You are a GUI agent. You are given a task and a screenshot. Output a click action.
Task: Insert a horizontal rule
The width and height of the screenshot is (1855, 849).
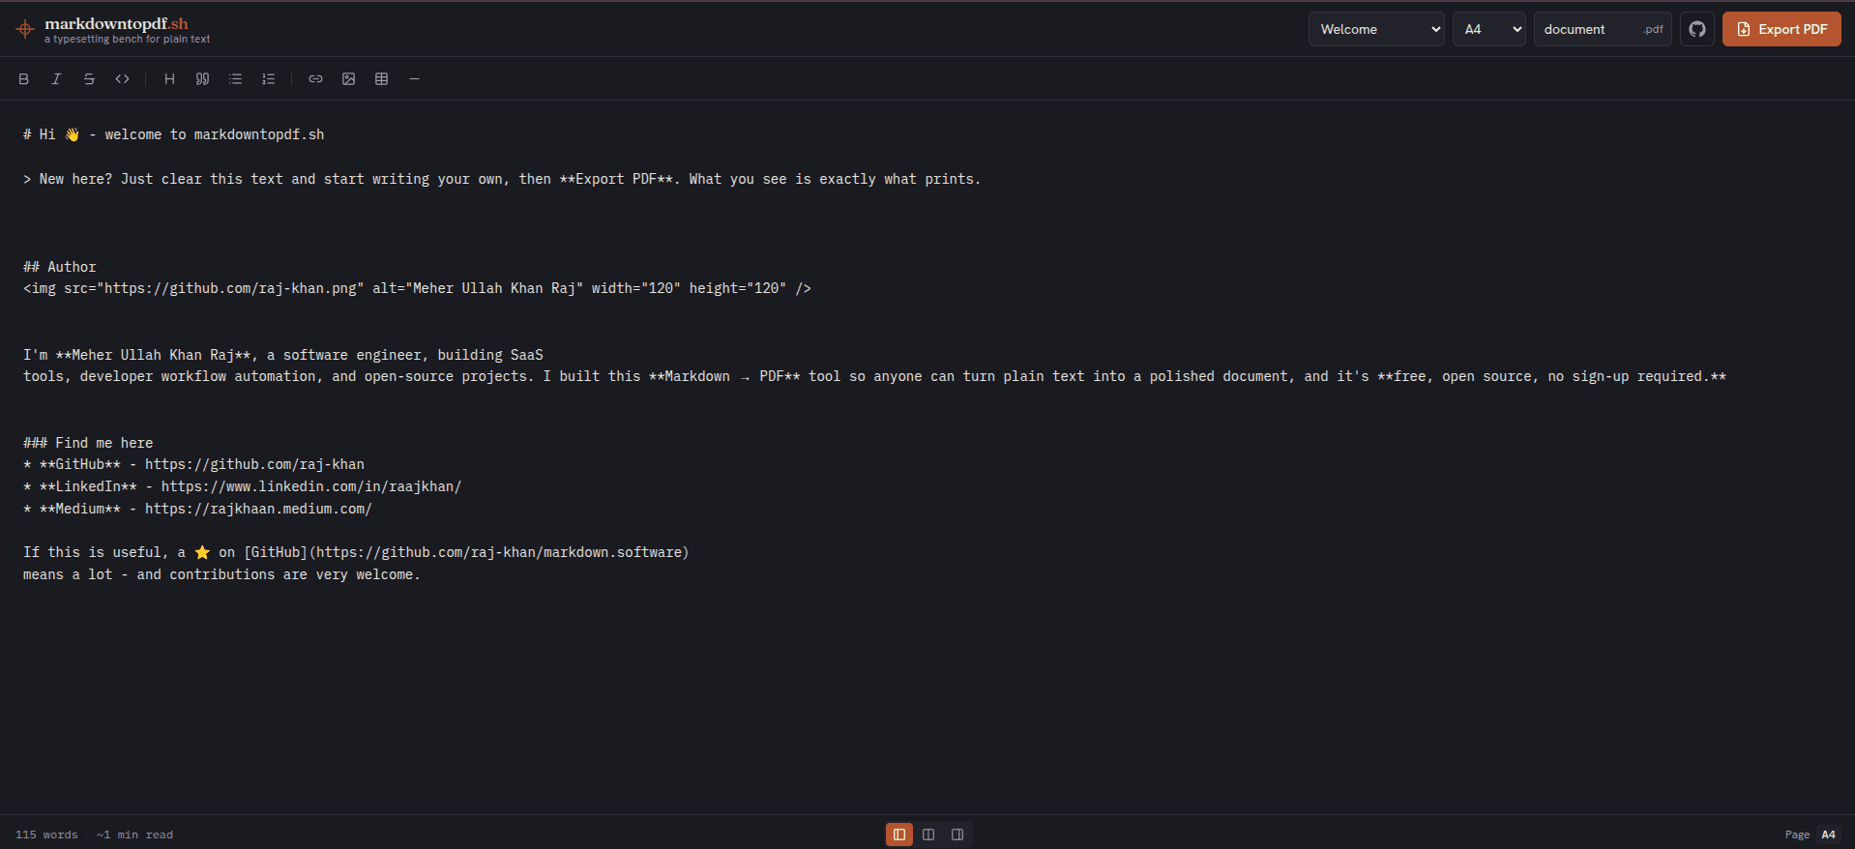pyautogui.click(x=414, y=79)
